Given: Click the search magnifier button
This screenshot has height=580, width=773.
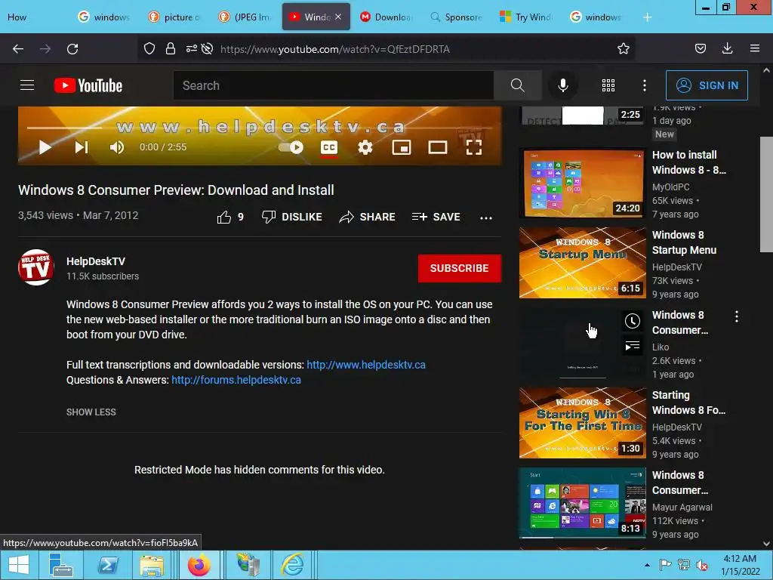Looking at the screenshot, I should point(517,85).
